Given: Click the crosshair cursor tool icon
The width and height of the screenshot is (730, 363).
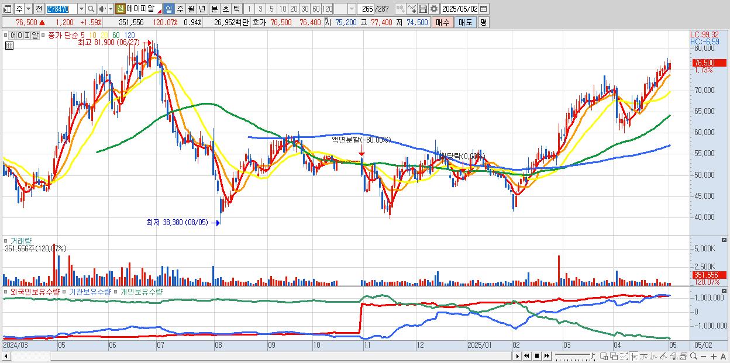Looking at the screenshot, I should 634,356.
